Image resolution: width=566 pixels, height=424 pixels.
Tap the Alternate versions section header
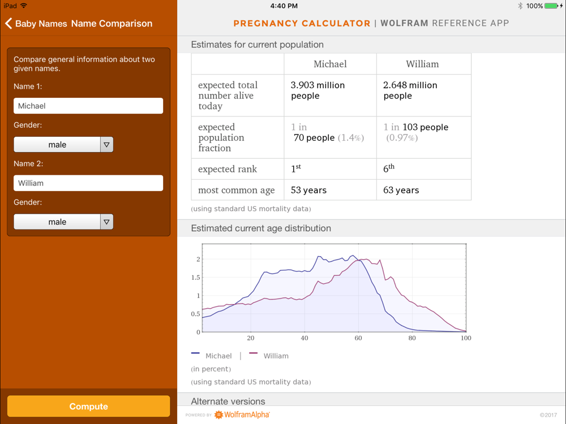(x=371, y=400)
